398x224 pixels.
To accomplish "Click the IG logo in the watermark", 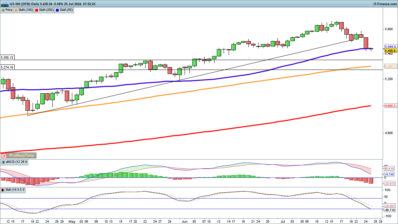I will (x=4, y=155).
